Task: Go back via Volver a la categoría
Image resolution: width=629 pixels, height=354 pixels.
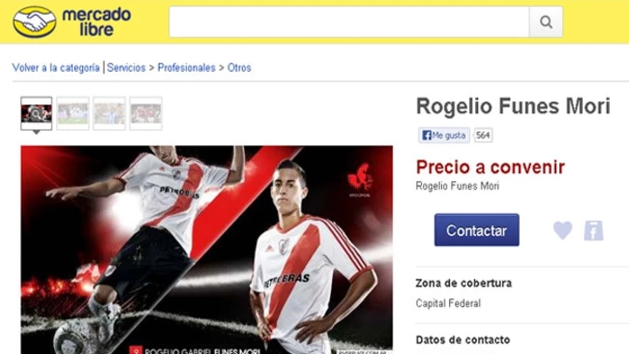Action: 56,68
